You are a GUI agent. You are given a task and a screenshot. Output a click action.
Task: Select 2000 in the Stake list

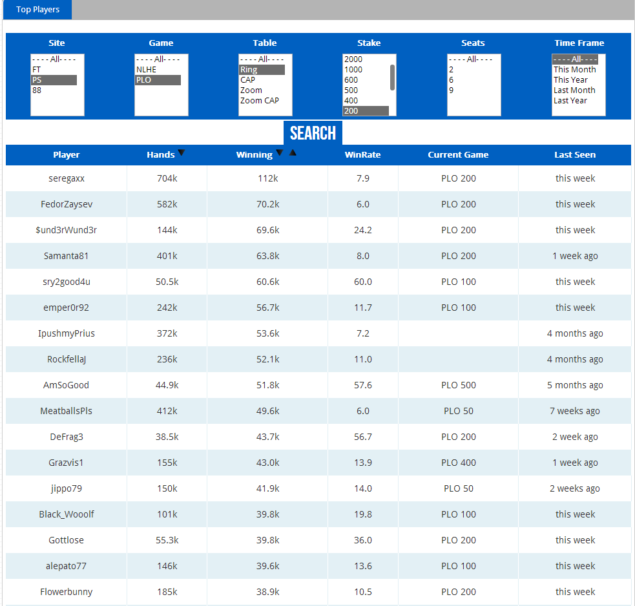tap(366, 59)
